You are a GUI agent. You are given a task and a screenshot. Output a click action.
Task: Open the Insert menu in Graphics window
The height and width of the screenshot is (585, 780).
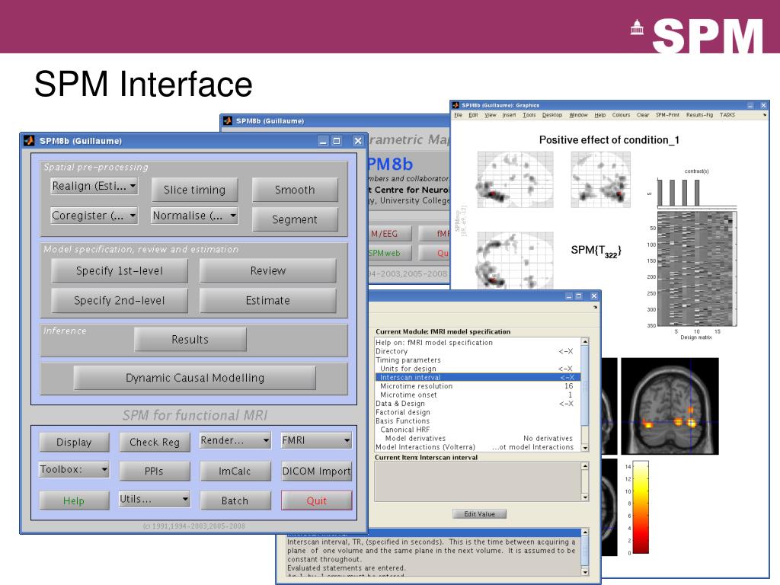[x=509, y=115]
